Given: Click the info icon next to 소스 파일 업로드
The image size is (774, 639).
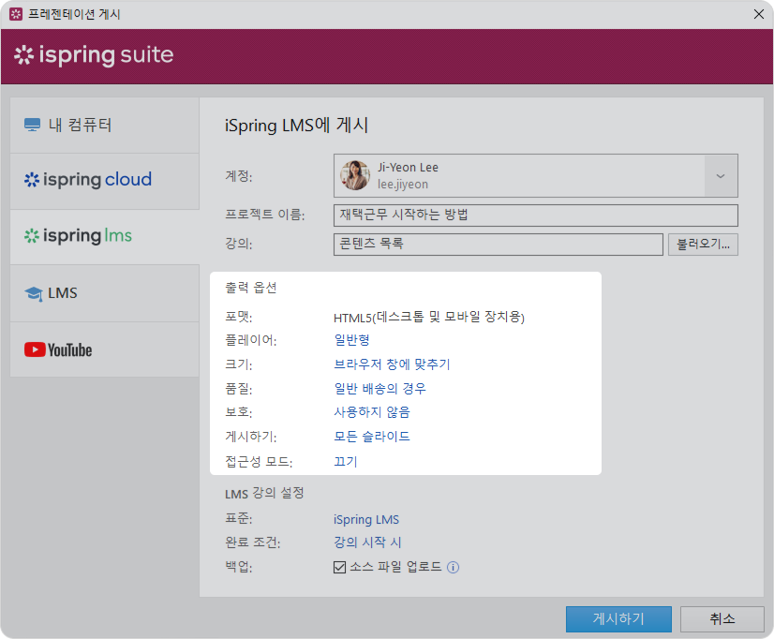Looking at the screenshot, I should [x=454, y=567].
